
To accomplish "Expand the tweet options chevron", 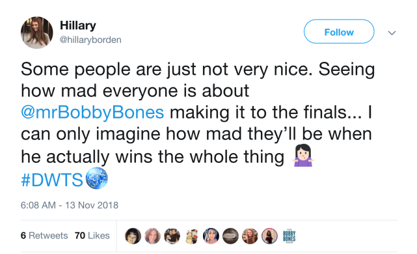I will coord(392,33).
